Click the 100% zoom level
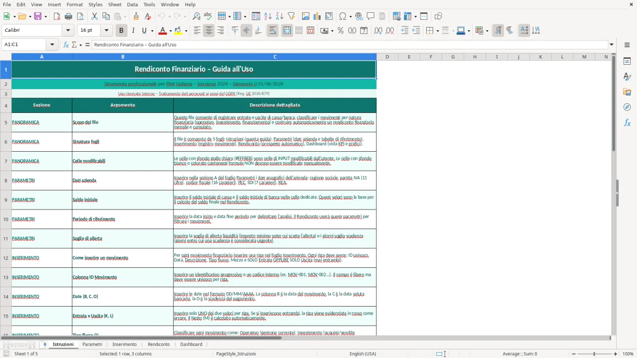The height and width of the screenshot is (358, 637). [x=628, y=354]
